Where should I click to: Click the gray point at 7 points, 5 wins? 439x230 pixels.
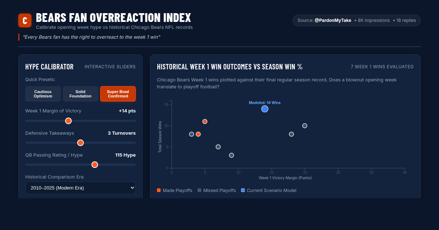[x=218, y=147]
